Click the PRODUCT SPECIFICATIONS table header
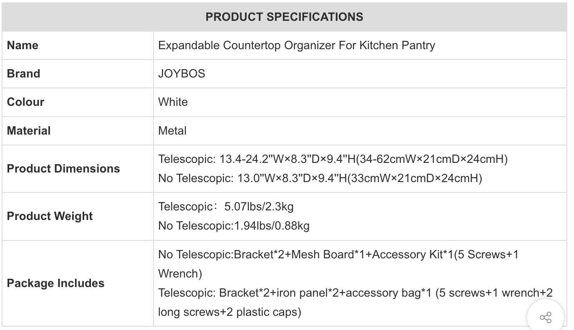The width and height of the screenshot is (574, 330). pos(284,17)
